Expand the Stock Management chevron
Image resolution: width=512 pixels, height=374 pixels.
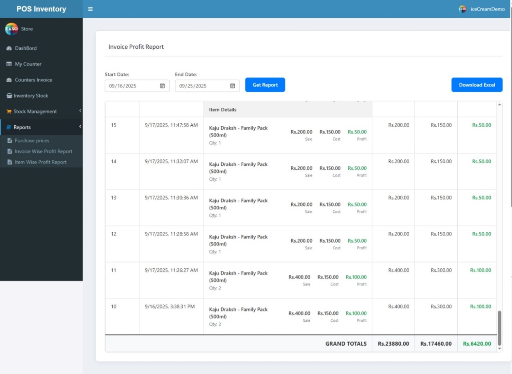[80, 111]
